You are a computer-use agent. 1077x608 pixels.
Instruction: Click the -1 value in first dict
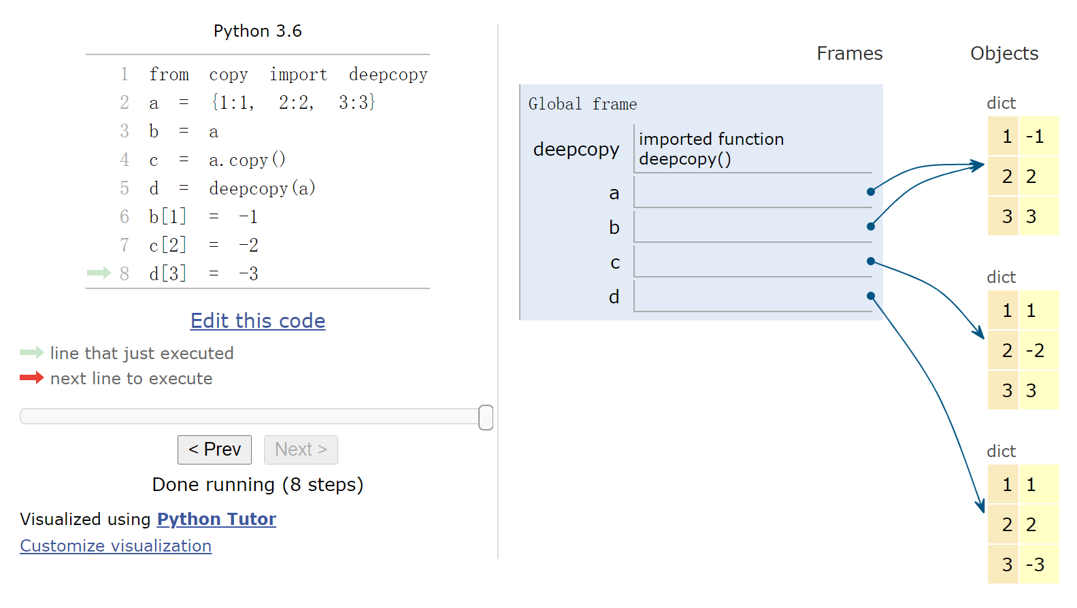pyautogui.click(x=1035, y=137)
